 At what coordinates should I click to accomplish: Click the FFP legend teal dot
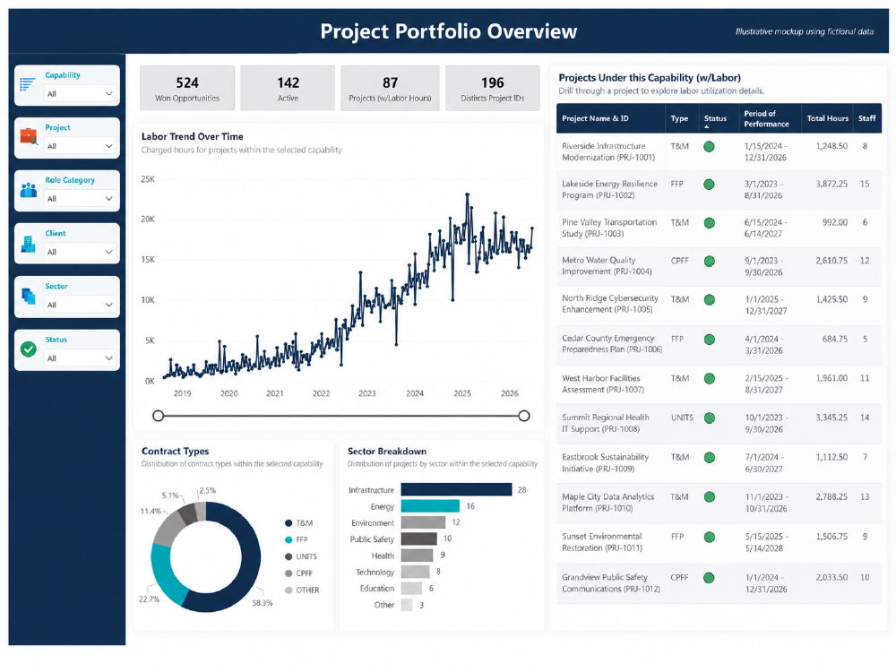[x=289, y=539]
